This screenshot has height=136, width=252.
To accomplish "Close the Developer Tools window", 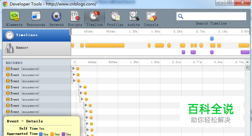I will [x=243, y=3].
